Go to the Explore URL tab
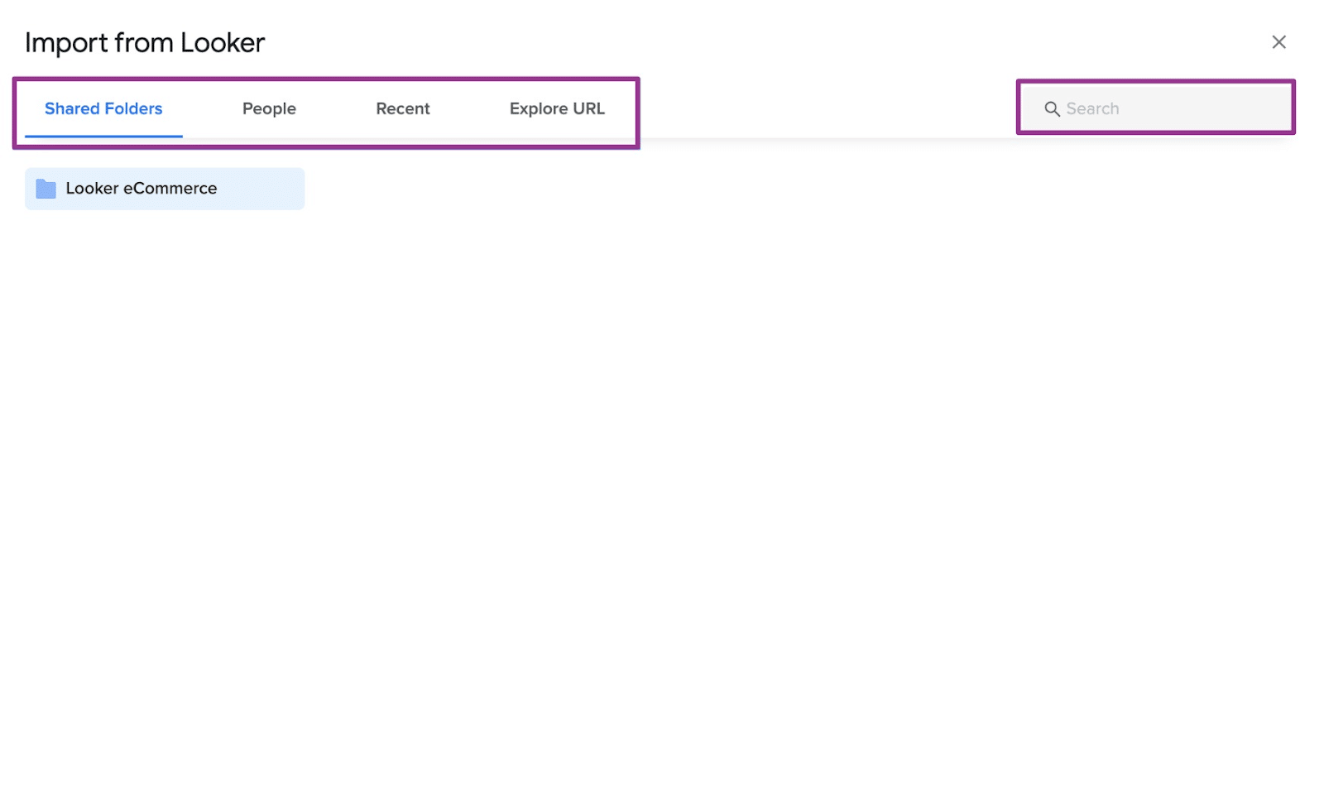1324x806 pixels. [557, 109]
